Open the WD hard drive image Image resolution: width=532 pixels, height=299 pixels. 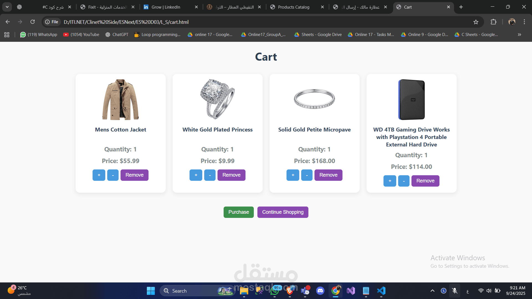point(411,100)
